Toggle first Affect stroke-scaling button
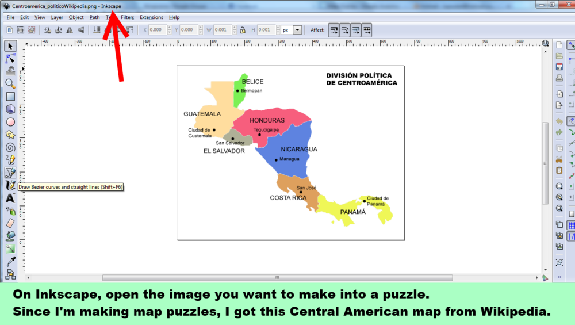The width and height of the screenshot is (575, 325). [334, 30]
